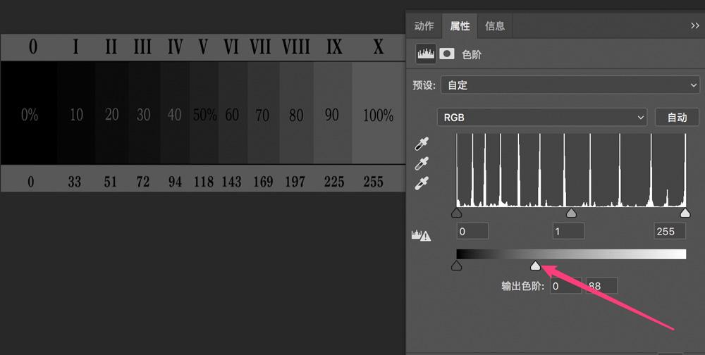Click the output gradient bar
The image size is (705, 355).
pos(571,254)
